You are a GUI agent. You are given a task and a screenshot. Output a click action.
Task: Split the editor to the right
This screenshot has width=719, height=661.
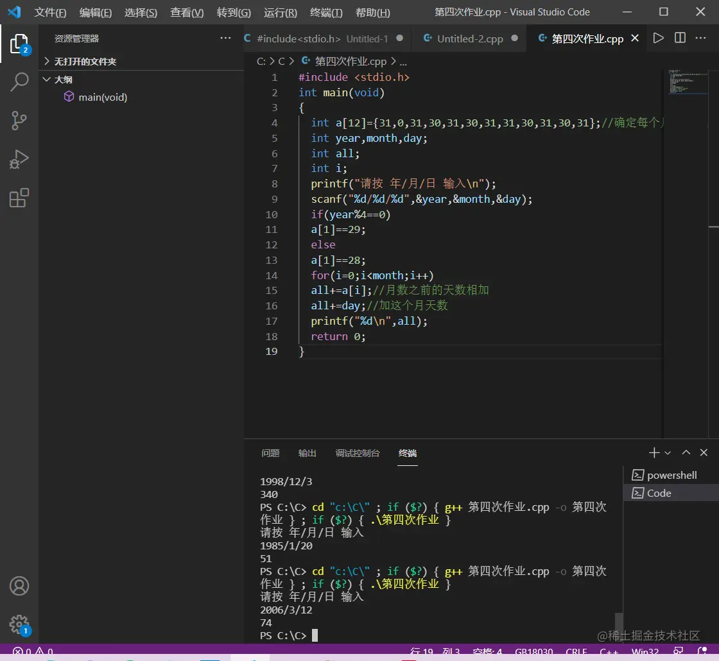[680, 39]
